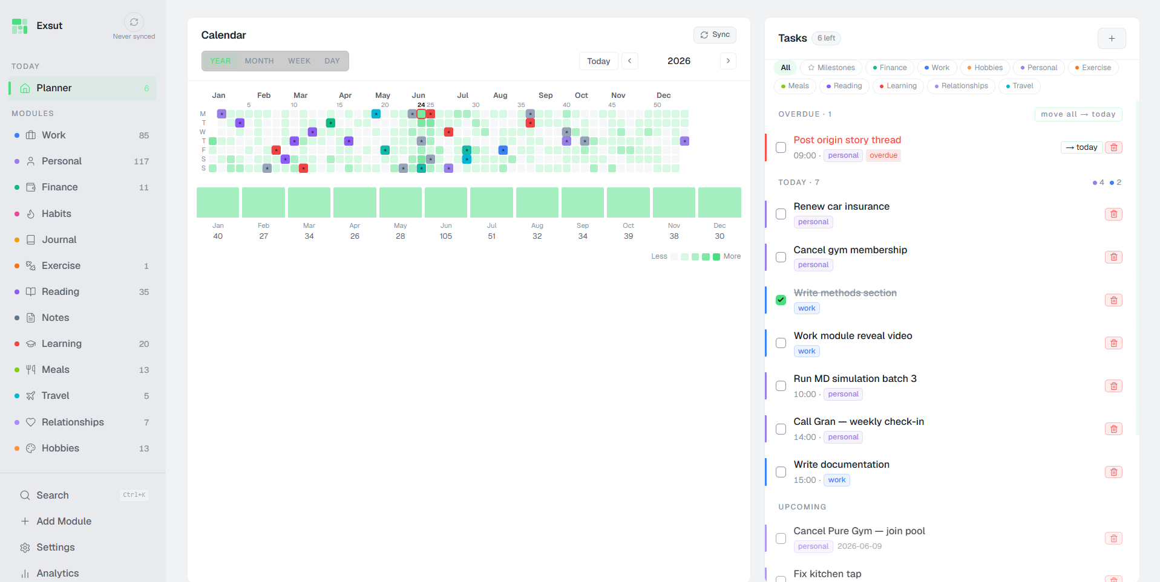Delete the Post origin story thread task
Image resolution: width=1160 pixels, height=582 pixels.
tap(1113, 147)
